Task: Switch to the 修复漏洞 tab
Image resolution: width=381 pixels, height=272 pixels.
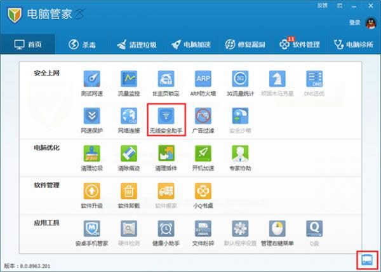Action: tap(245, 44)
